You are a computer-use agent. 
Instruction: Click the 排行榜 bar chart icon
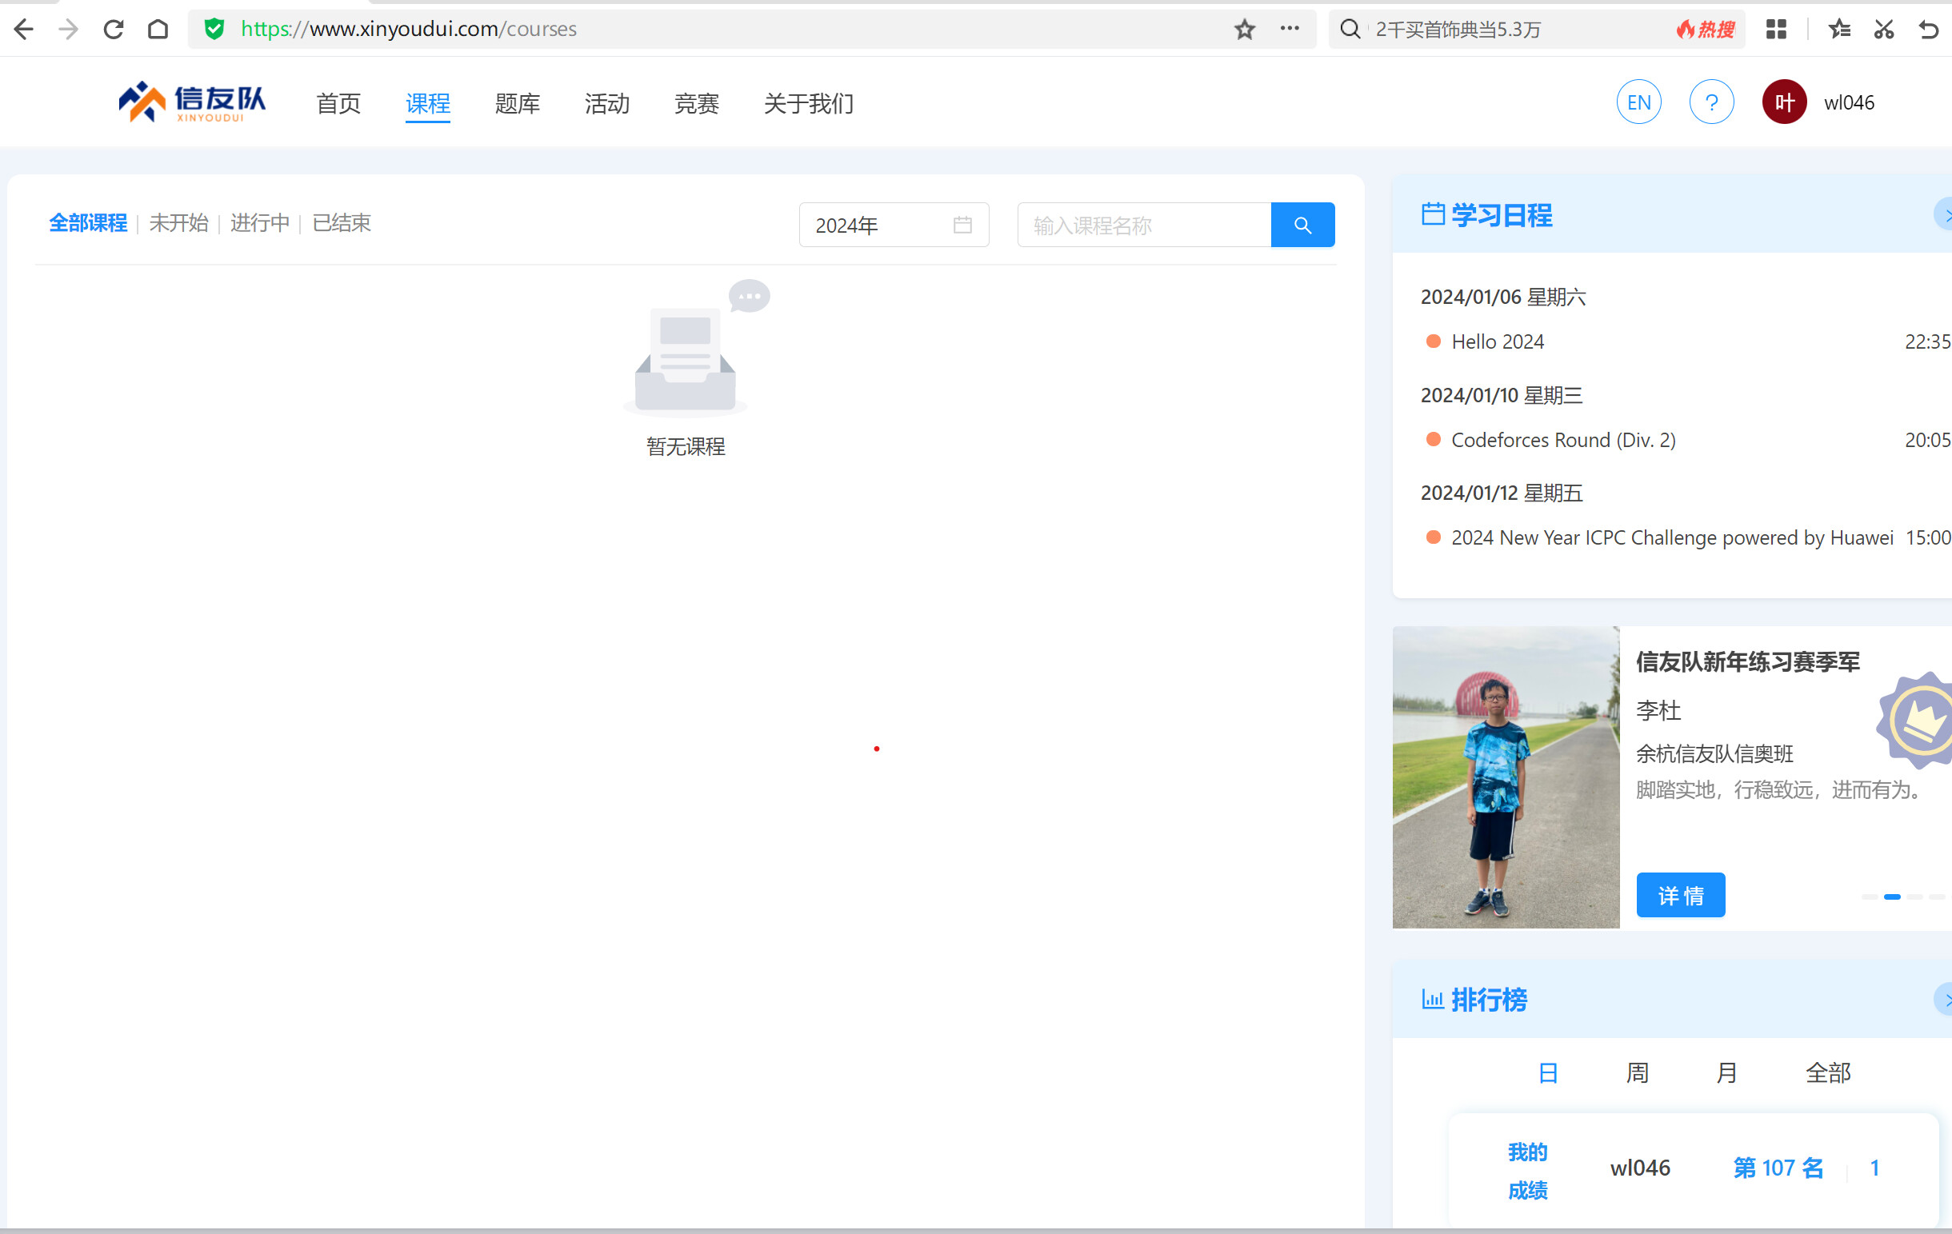coord(1432,999)
